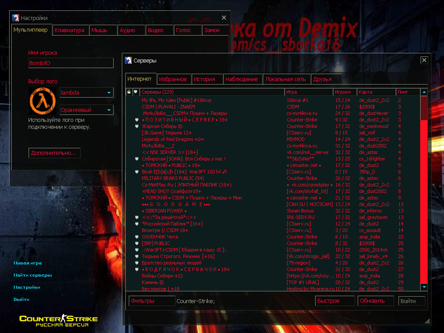Click the lock (password) column header icon

129,92
